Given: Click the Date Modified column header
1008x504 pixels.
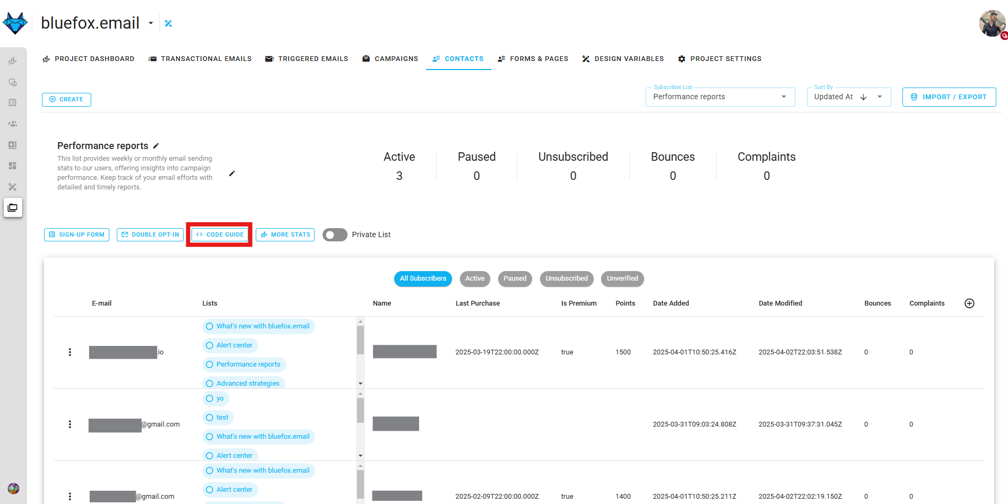Looking at the screenshot, I should [x=780, y=303].
